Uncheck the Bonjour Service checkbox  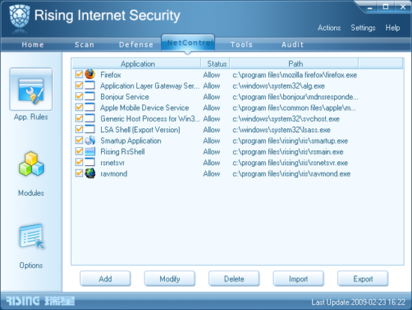pyautogui.click(x=79, y=96)
